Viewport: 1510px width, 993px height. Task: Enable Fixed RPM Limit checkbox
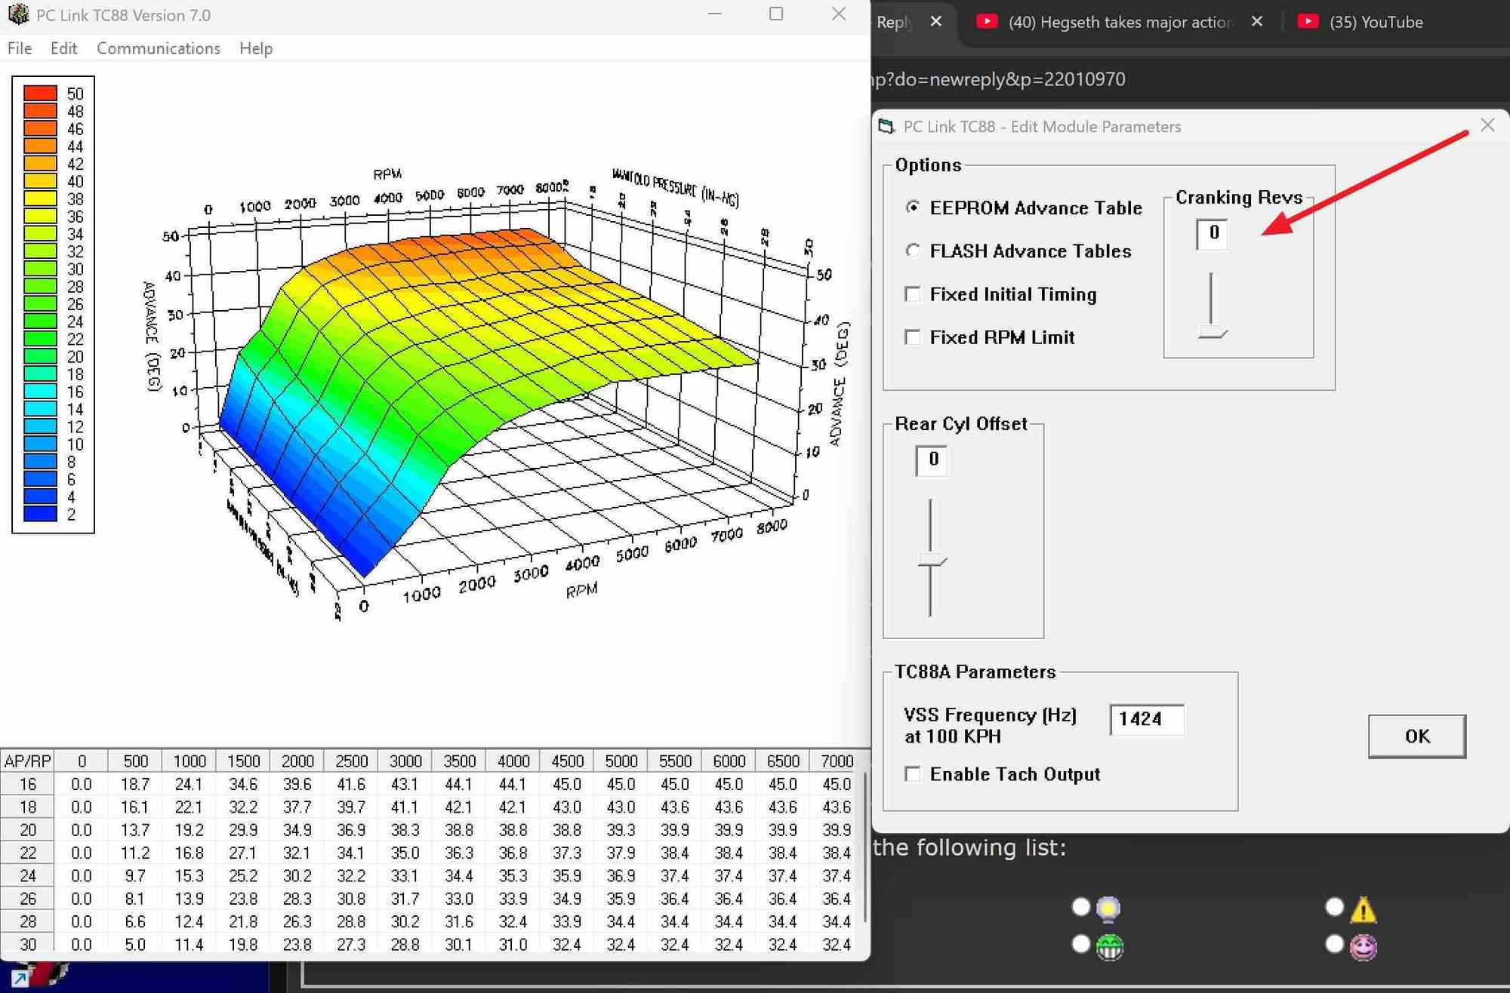(913, 337)
